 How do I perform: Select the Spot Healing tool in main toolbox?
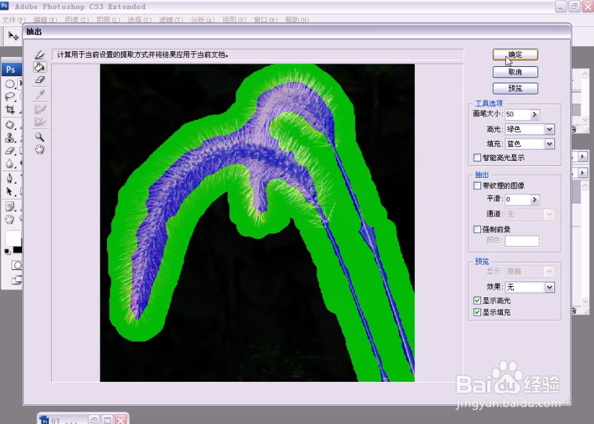click(10, 125)
